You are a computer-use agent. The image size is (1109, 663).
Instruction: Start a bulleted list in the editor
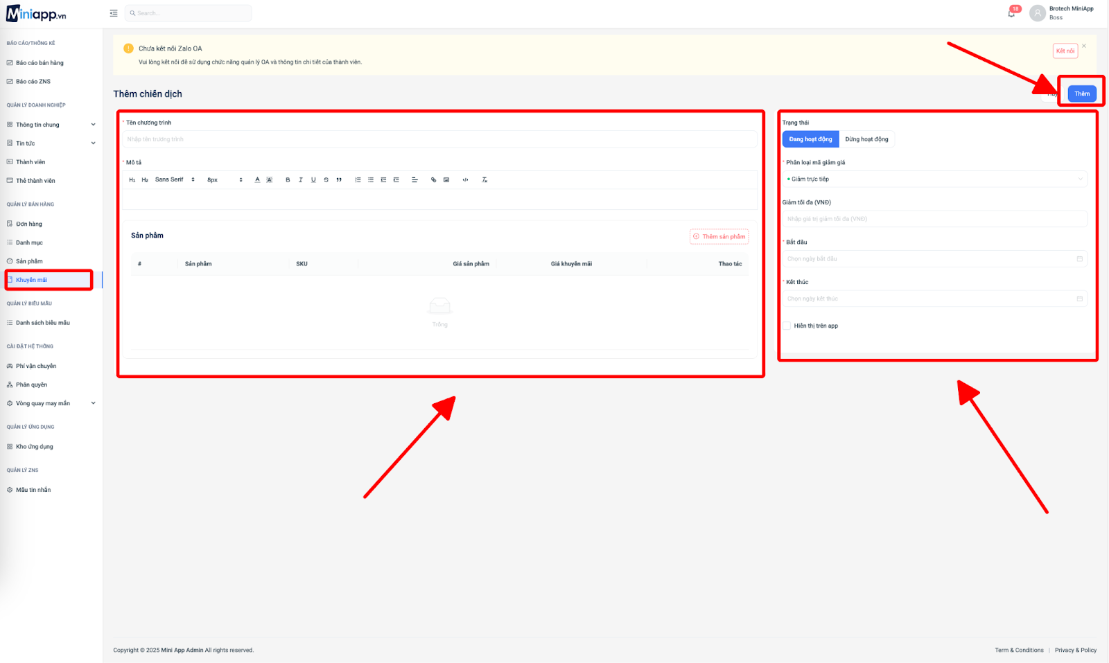pyautogui.click(x=371, y=180)
